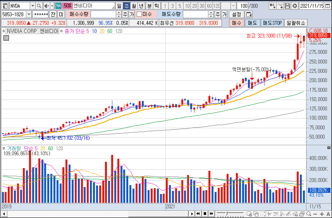Screen dimensions: 332x218
Task: Click the chart zoom slider handle at bottom
Action: (227, 214)
